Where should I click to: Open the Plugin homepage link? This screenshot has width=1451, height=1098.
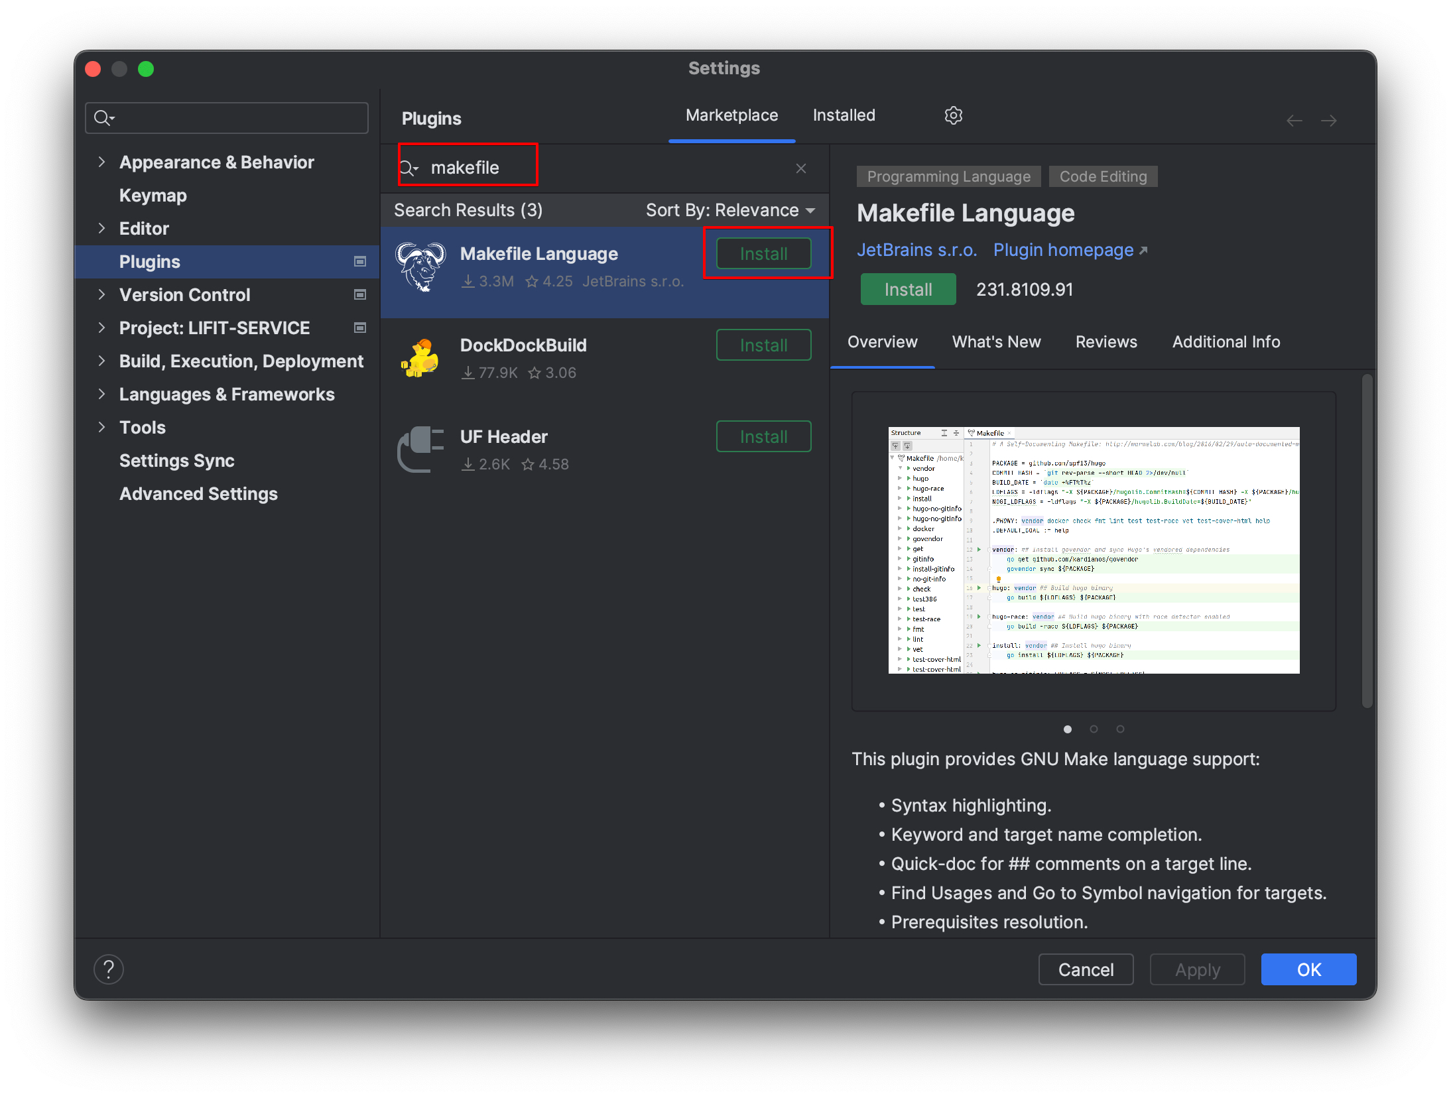1070,250
